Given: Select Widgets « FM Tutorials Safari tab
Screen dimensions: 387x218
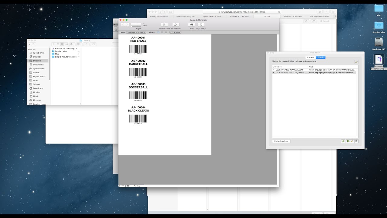Looking at the screenshot, I should click(x=294, y=16).
